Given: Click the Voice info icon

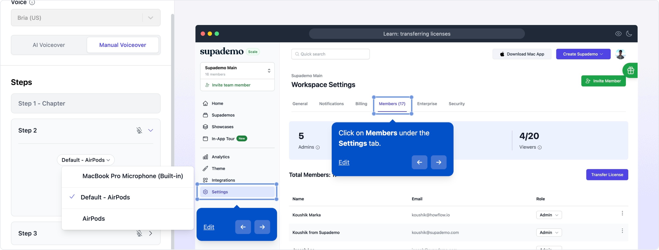Looking at the screenshot, I should [x=32, y=2].
